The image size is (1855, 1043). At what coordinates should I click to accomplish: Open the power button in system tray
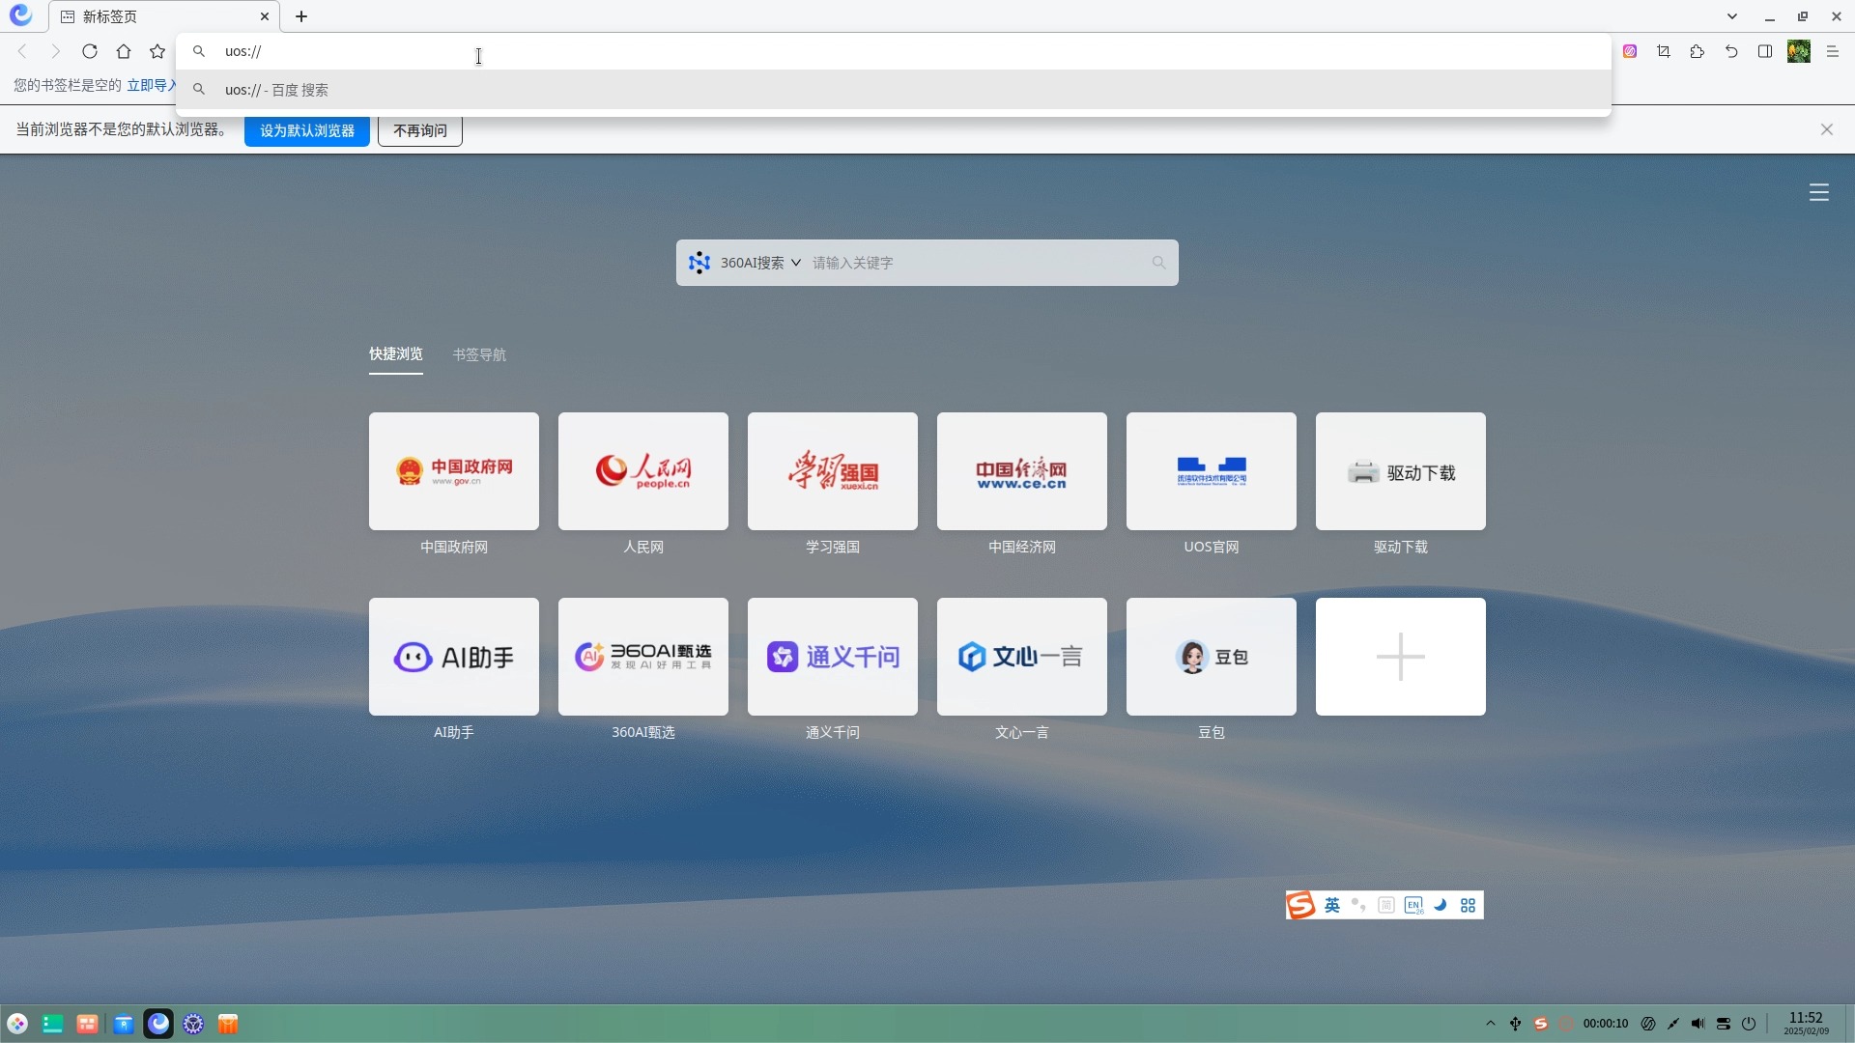point(1749,1024)
